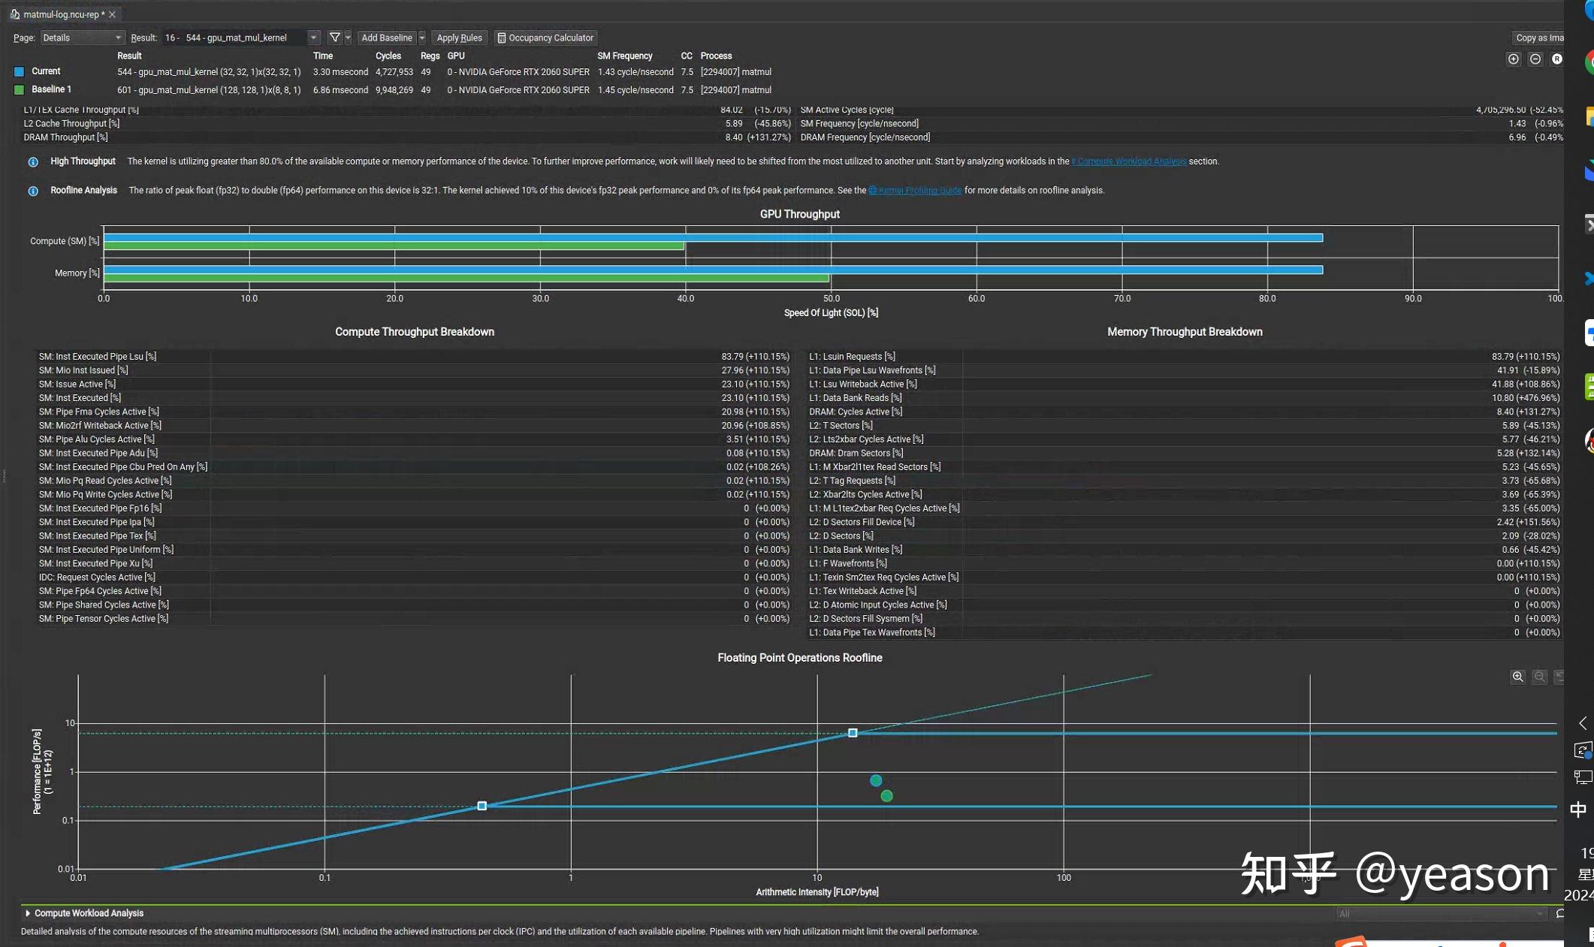Click the comment icon in Compute Workload section
Screen dimensions: 1594x947
pyautogui.click(x=1560, y=914)
